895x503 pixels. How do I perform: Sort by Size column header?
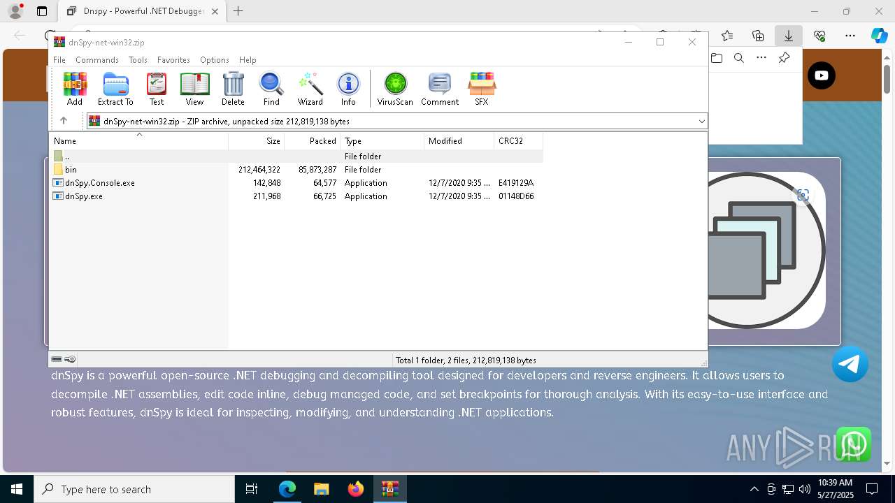pos(257,141)
